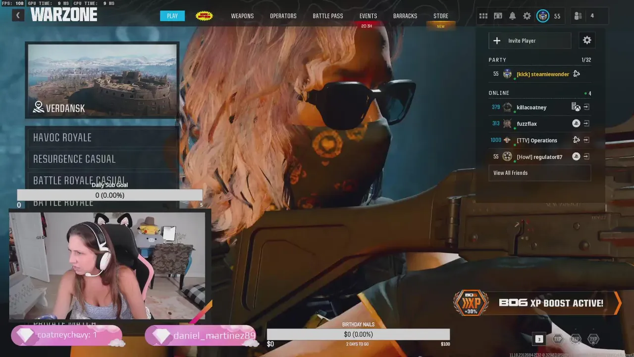
Task: Join [TTV] Operations via arrow icon
Action: 586,140
